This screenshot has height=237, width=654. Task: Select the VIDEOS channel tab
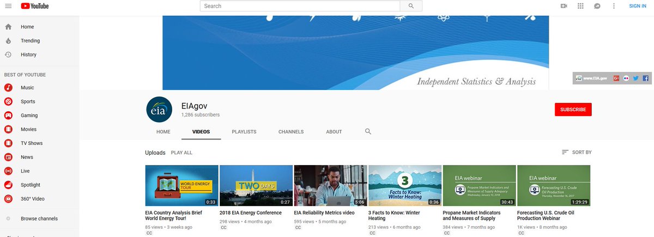tap(201, 132)
